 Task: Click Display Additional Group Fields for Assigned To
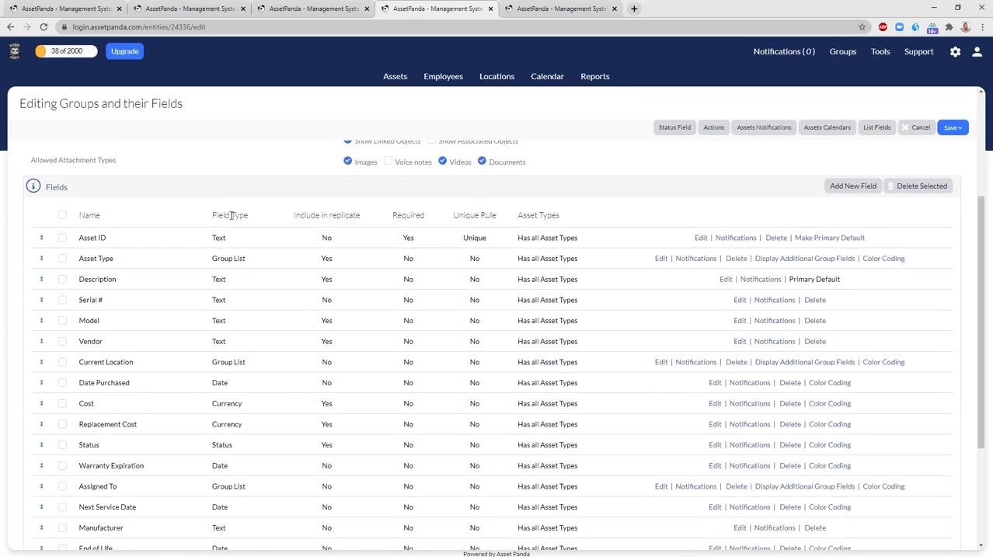[805, 486]
